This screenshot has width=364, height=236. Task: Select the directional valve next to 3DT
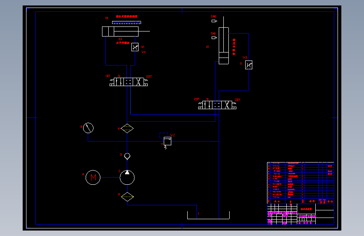point(217,105)
